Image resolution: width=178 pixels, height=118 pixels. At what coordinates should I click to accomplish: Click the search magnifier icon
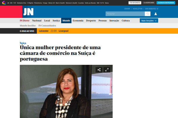[x=147, y=14]
